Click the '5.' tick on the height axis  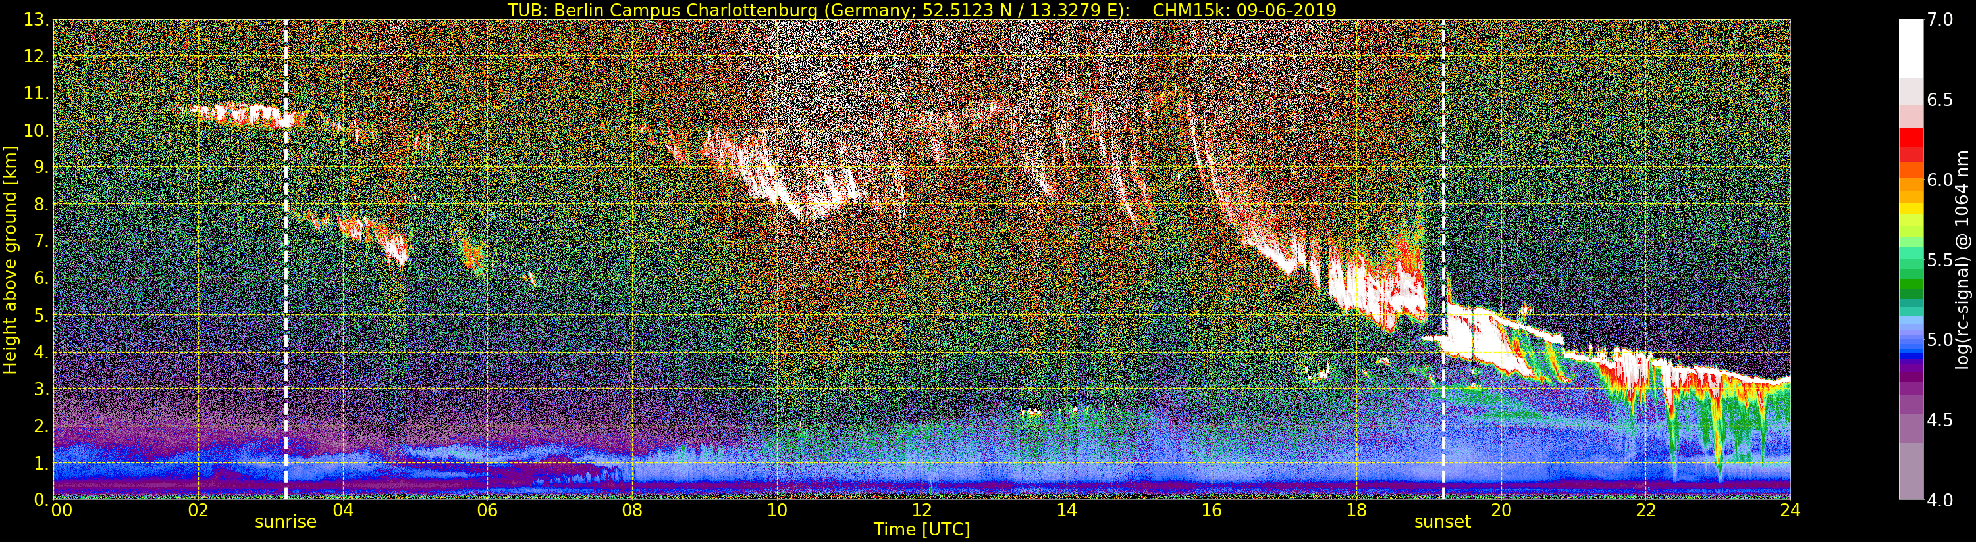click(40, 315)
